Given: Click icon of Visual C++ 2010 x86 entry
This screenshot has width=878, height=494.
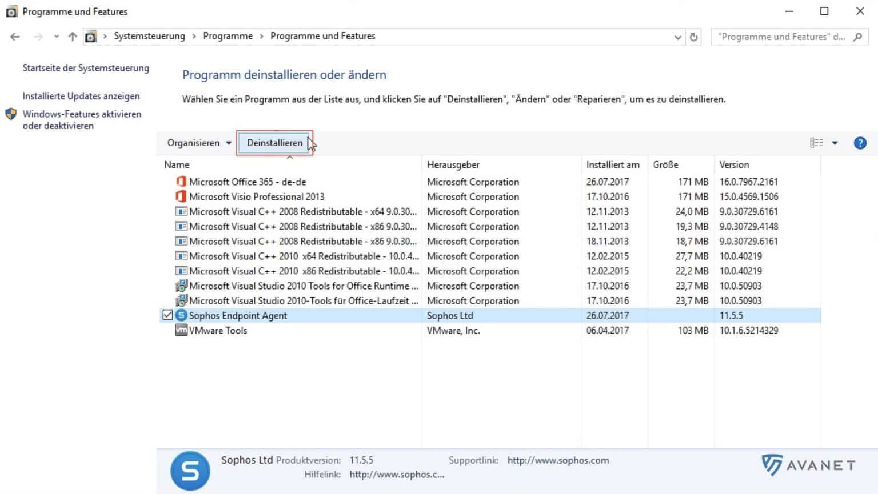Looking at the screenshot, I should 181,271.
